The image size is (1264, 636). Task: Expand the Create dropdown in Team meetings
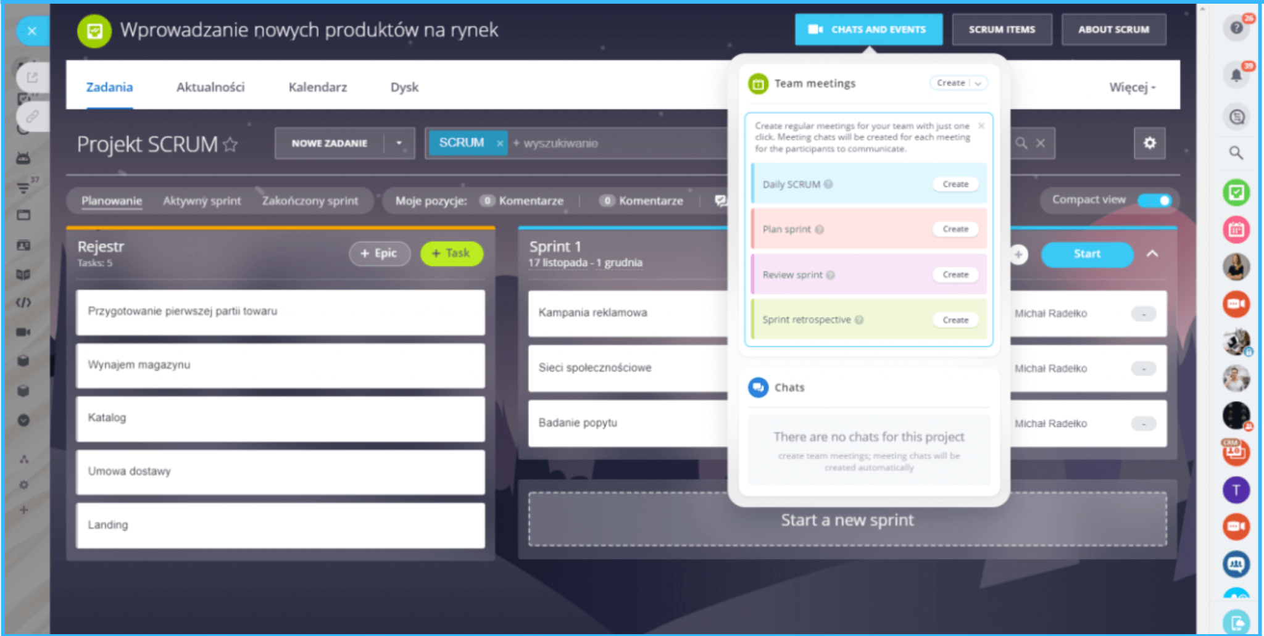click(978, 83)
